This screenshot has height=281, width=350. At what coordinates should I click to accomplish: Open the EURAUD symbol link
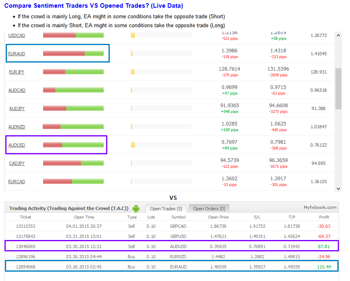[17, 54]
